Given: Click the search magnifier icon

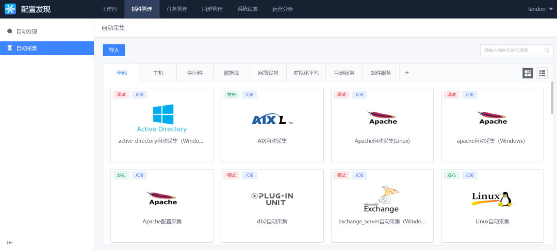Looking at the screenshot, I should (x=547, y=51).
